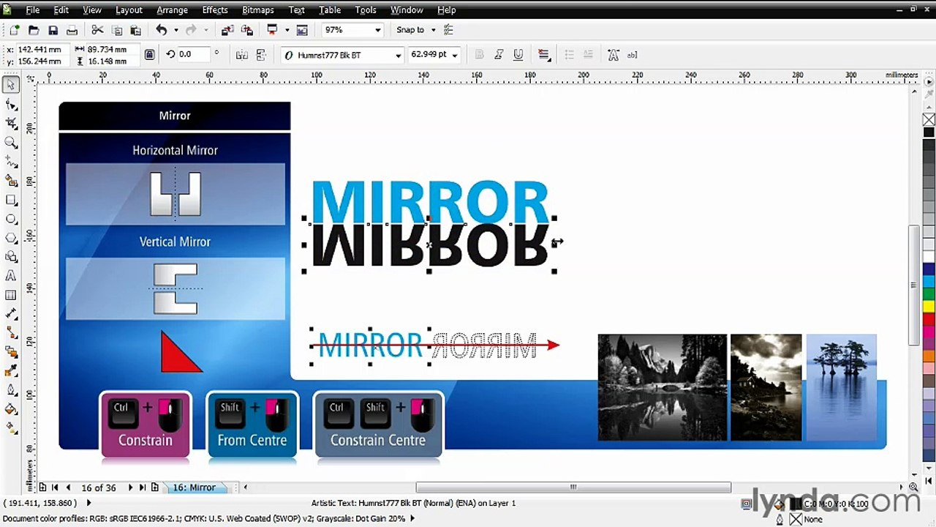Select the Table tool in toolbox
This screenshot has width=936, height=527.
(x=11, y=295)
